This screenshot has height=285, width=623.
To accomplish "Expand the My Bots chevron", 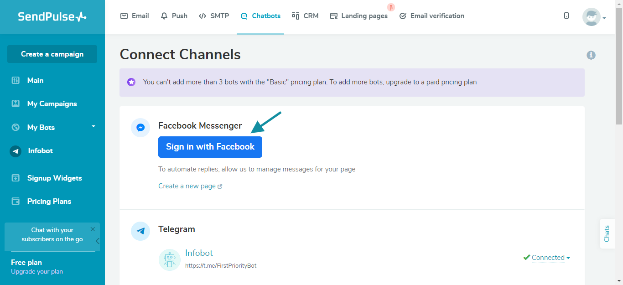I will pos(93,127).
